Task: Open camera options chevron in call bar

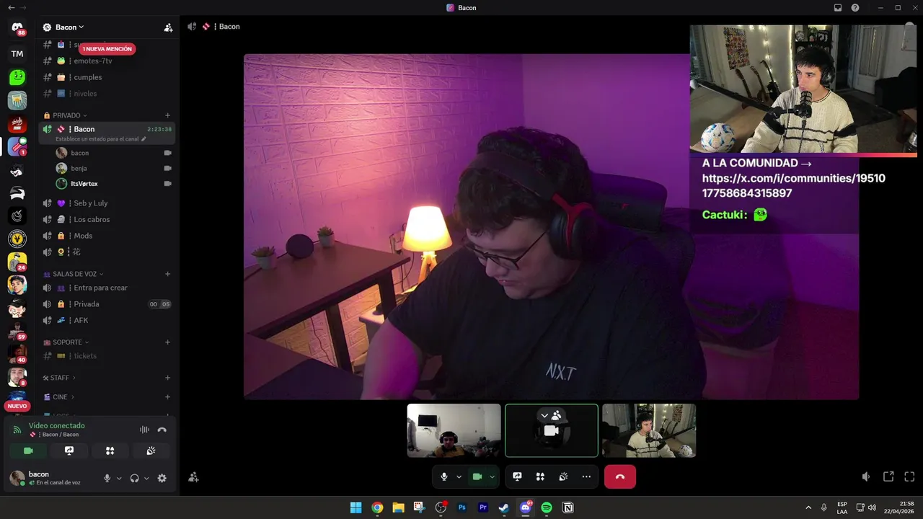Action: [493, 476]
